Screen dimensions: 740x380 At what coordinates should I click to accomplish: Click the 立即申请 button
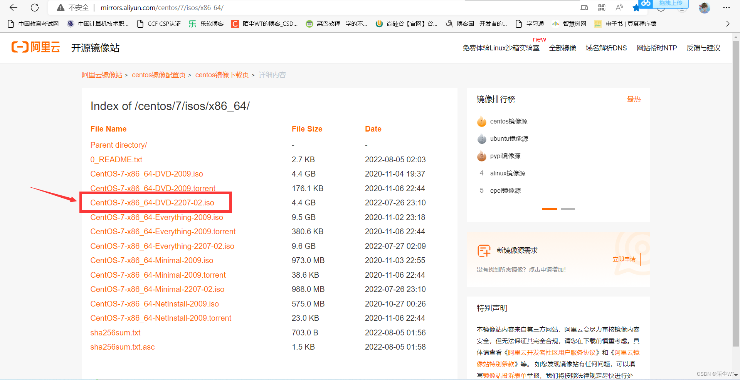coord(624,259)
